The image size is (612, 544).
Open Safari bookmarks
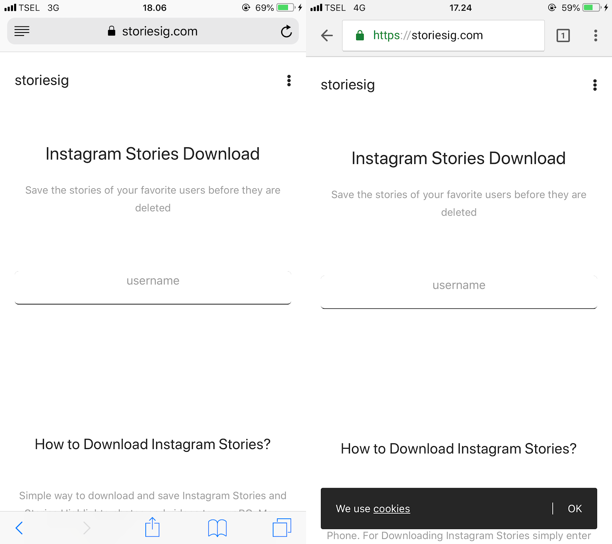[x=217, y=528]
